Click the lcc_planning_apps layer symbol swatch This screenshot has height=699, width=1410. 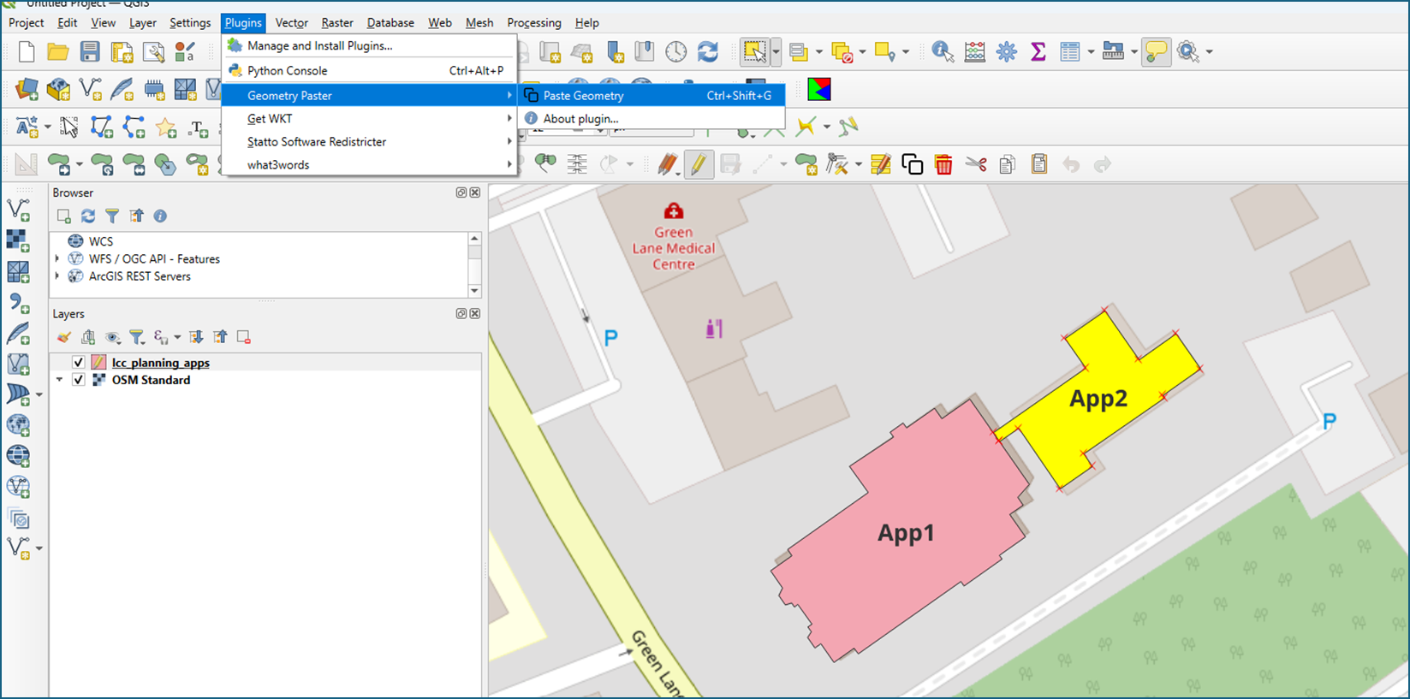98,363
